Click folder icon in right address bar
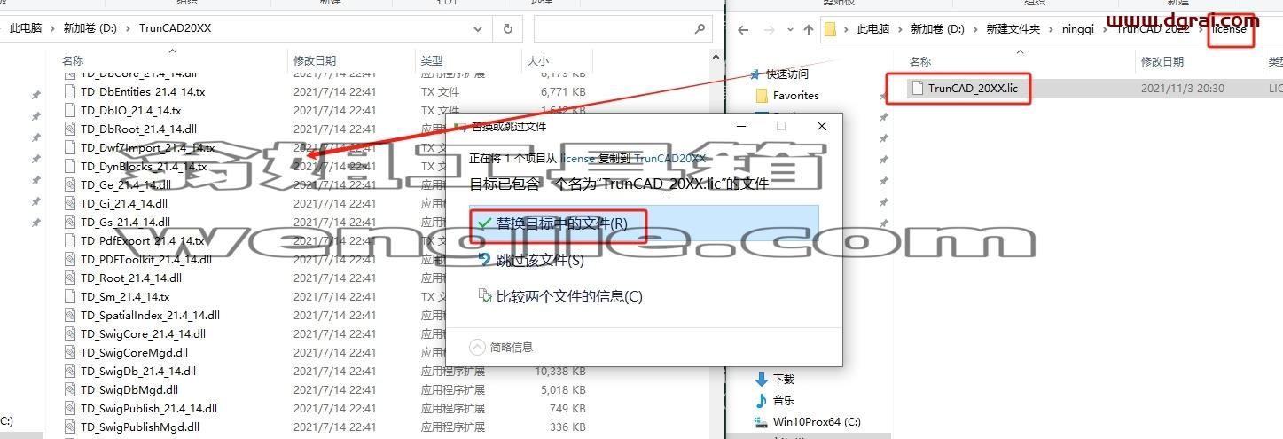 tap(832, 29)
